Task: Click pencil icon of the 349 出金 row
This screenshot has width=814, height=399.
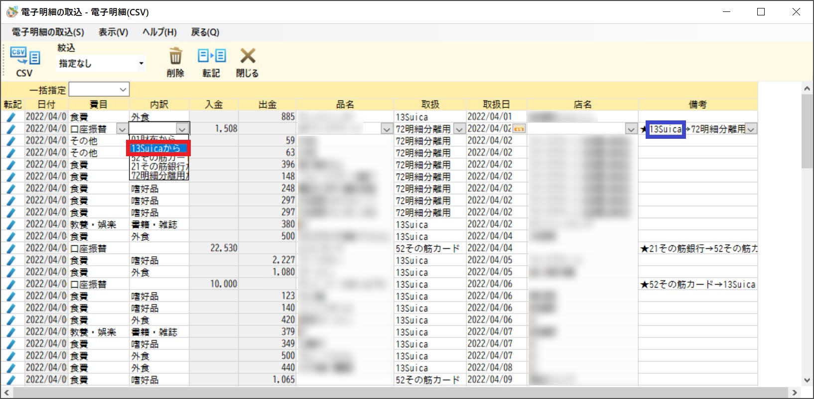Action: pyautogui.click(x=11, y=344)
